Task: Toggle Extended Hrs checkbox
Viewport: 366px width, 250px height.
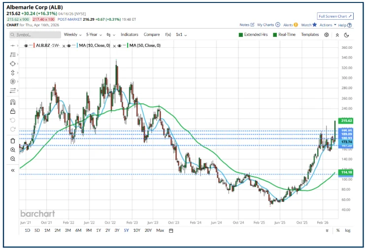Action: pyautogui.click(x=241, y=35)
